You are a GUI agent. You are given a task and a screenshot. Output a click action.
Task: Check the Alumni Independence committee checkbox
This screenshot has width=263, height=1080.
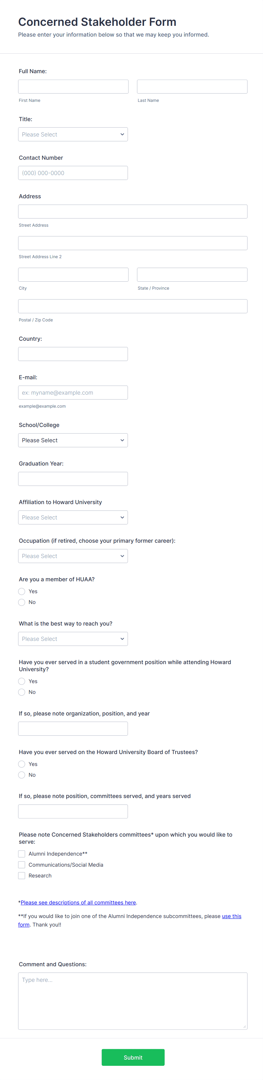21,854
